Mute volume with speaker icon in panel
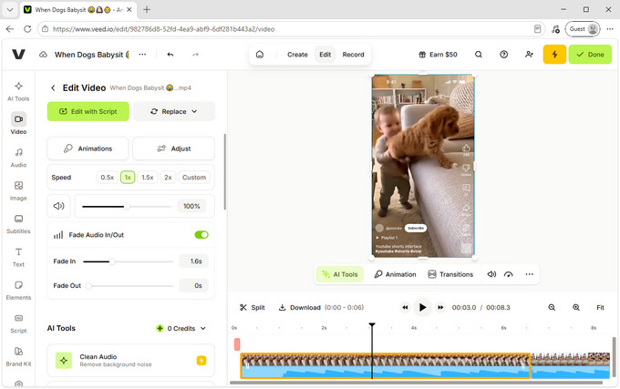This screenshot has width=620, height=389. 59,206
